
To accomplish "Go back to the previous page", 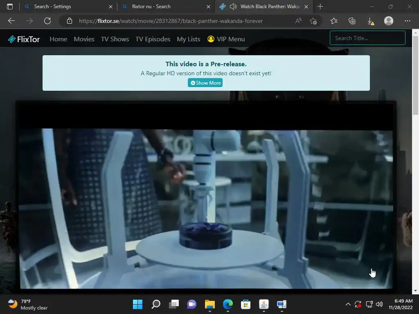I will (11, 21).
